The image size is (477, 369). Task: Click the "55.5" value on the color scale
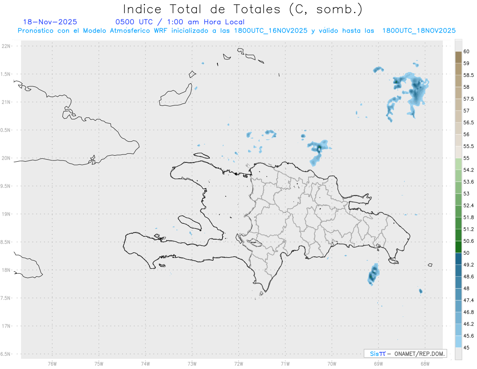click(469, 146)
